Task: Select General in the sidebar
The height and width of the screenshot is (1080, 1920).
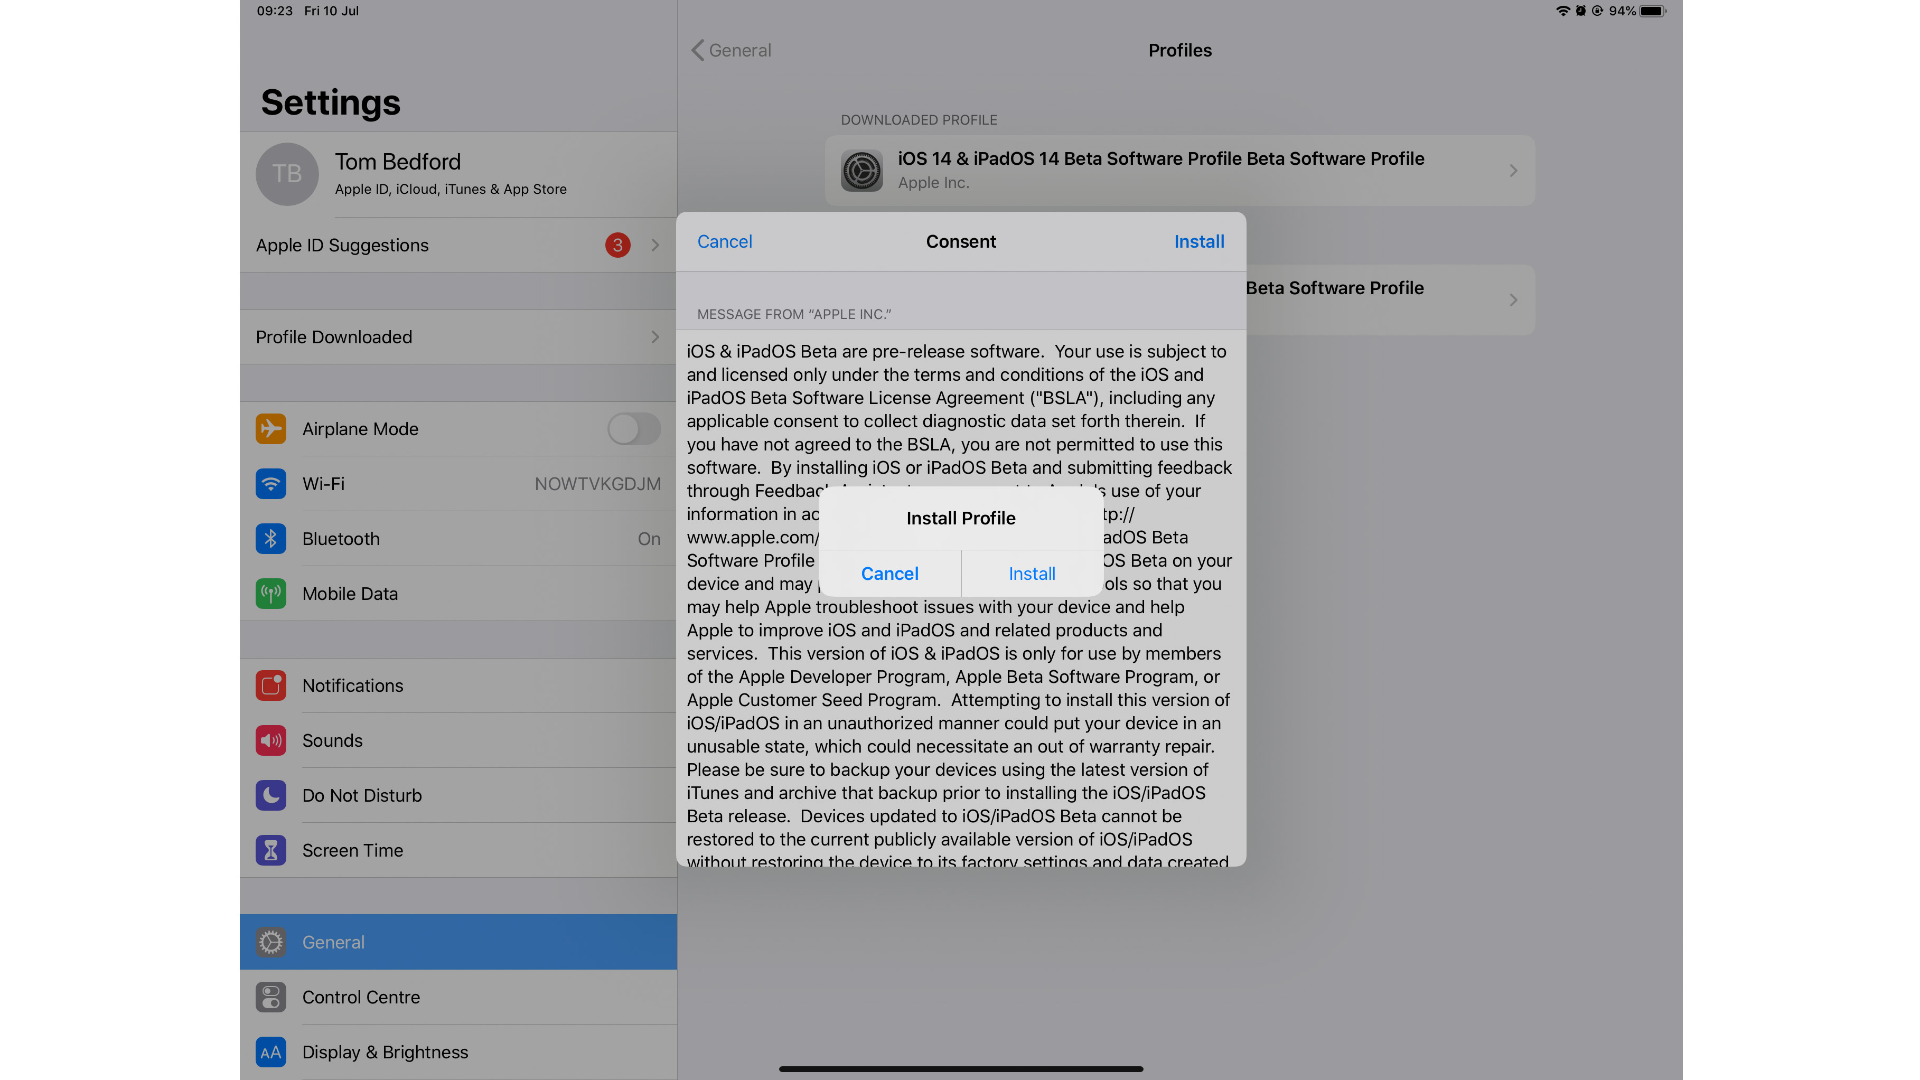Action: pyautogui.click(x=457, y=942)
